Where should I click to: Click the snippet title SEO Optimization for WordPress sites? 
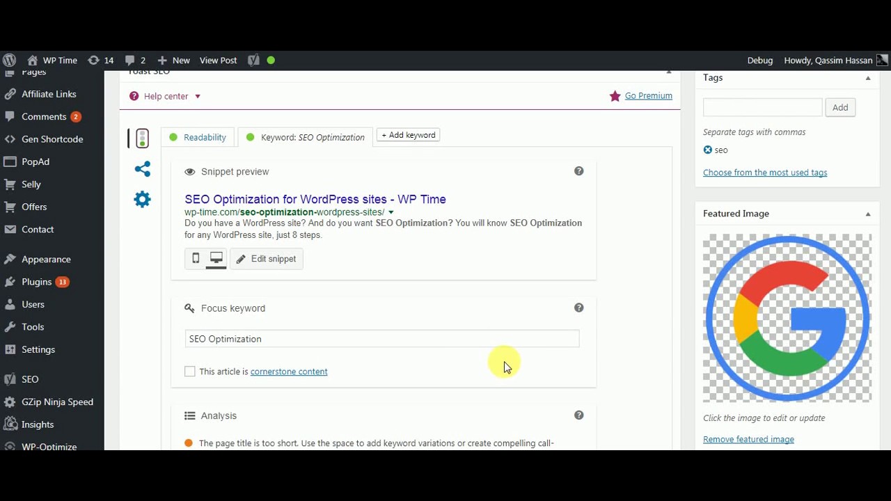pos(315,199)
